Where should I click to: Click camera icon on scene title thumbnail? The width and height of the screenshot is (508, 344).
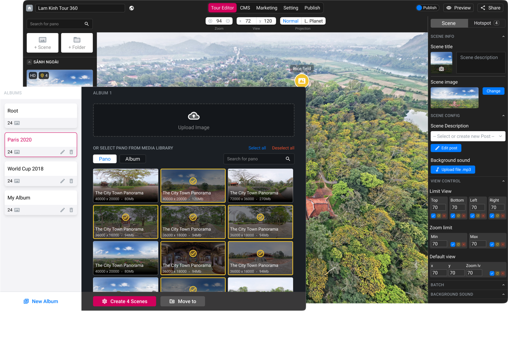(441, 69)
